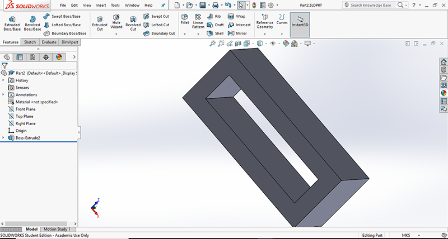Screen dimensions: 448x239
Task: Click the Extruded Boss/Base tool
Action: tap(12, 22)
